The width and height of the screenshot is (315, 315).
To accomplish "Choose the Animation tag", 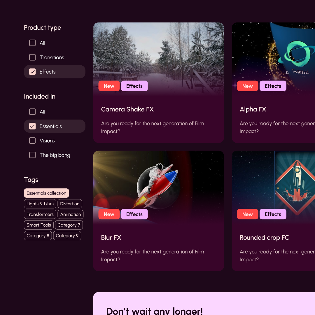I will [x=71, y=214].
